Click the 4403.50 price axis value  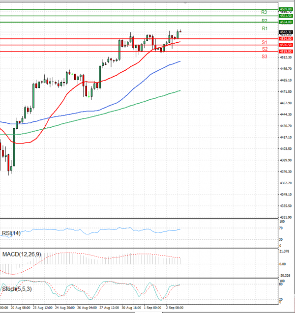pyautogui.click(x=286, y=149)
